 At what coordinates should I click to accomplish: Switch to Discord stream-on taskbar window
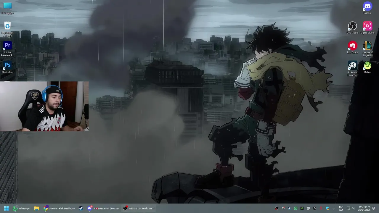pos(103,208)
